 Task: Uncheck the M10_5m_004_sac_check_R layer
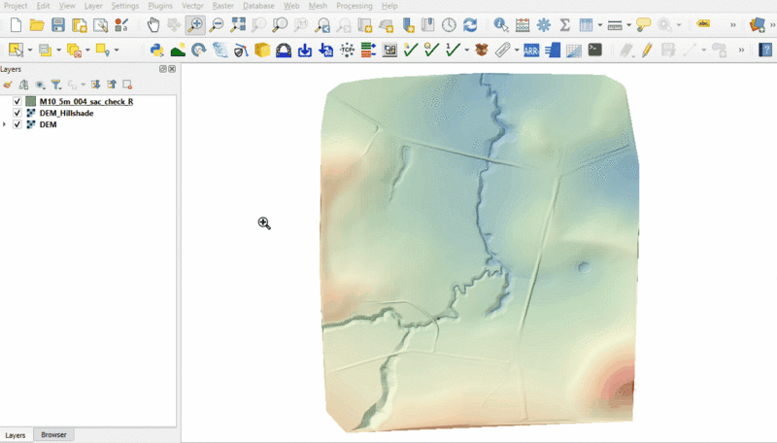pyautogui.click(x=17, y=101)
